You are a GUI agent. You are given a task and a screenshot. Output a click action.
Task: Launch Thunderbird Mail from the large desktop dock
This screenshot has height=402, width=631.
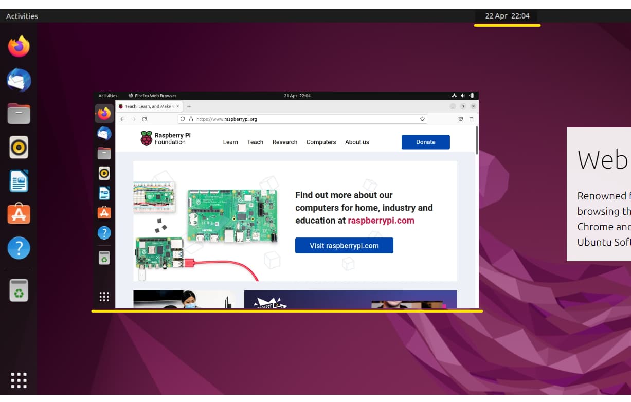coord(19,80)
